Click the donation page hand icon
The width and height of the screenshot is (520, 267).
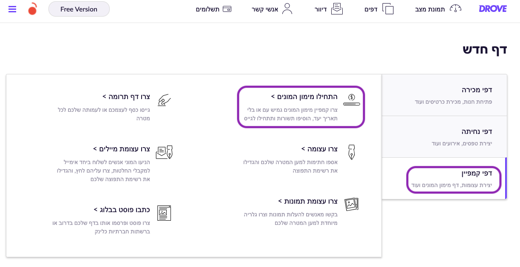coord(164,100)
